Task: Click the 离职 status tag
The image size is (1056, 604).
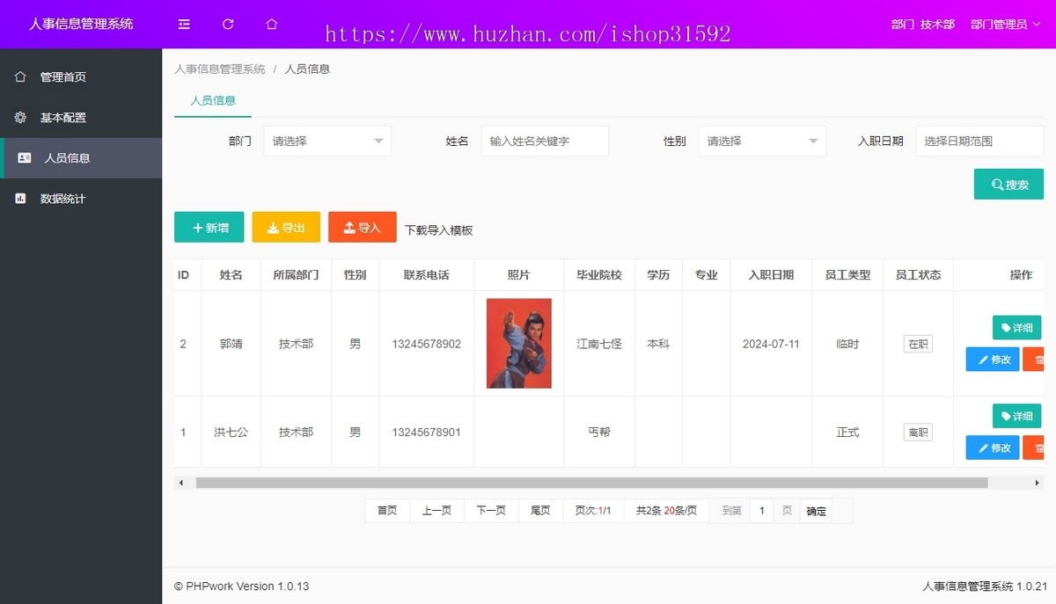Action: click(x=918, y=432)
